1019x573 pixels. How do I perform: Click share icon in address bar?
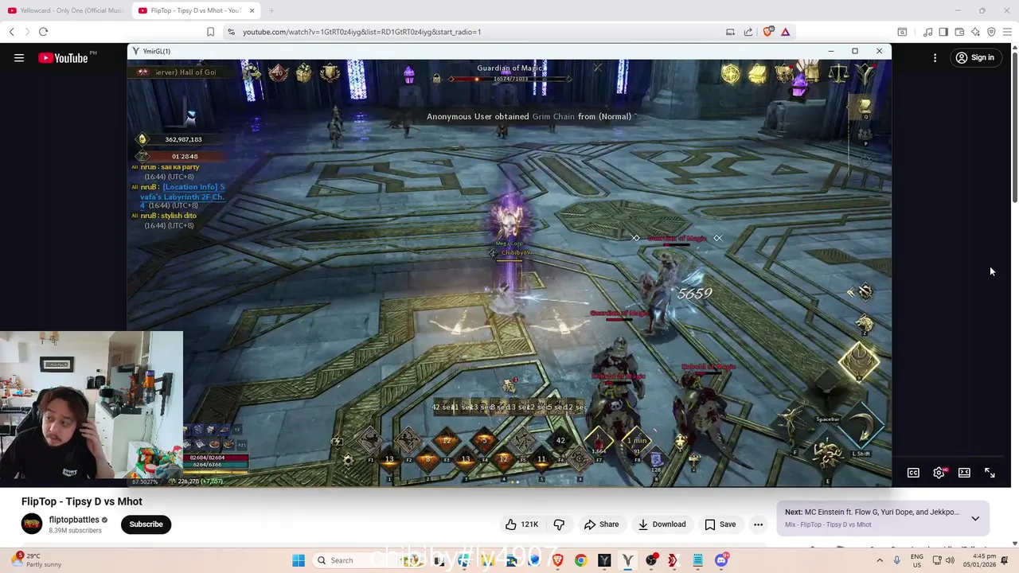click(x=748, y=32)
